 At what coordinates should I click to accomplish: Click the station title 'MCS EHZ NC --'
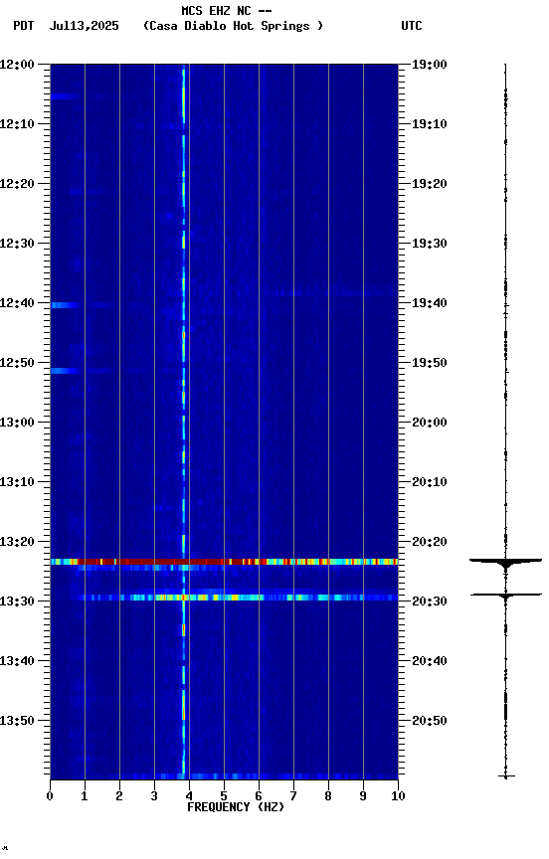pyautogui.click(x=227, y=10)
